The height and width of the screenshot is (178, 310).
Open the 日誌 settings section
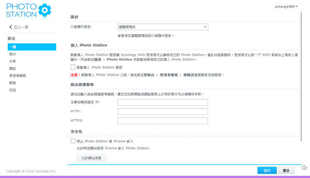click(12, 90)
